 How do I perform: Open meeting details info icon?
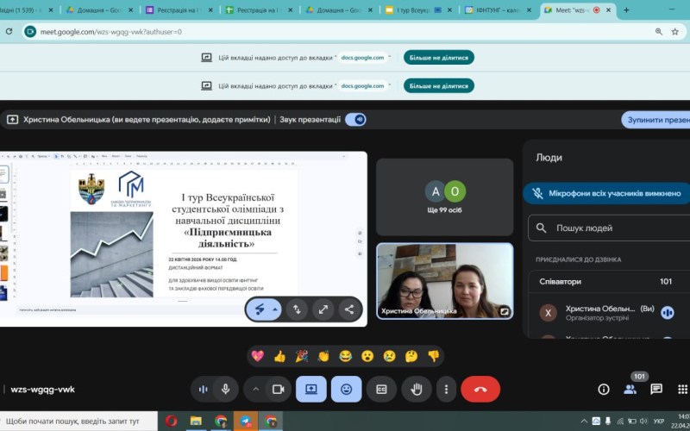click(604, 390)
